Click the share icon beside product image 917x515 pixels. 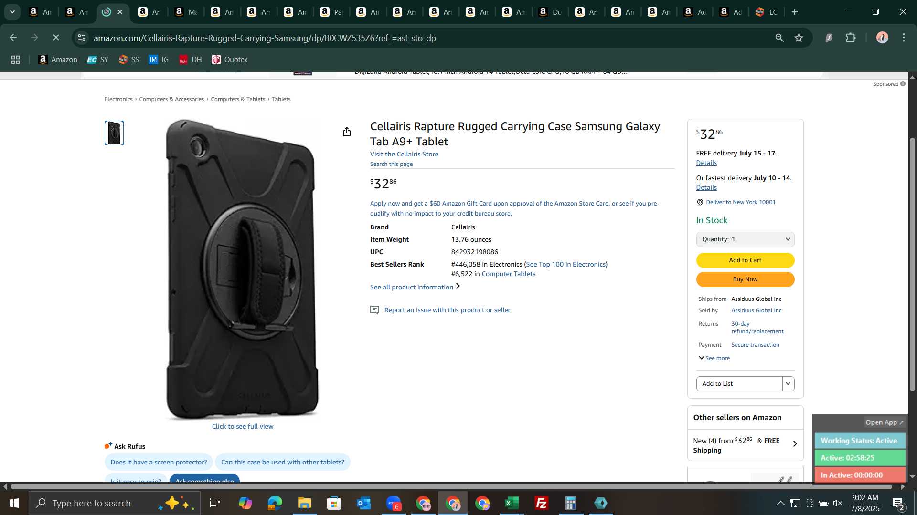(x=347, y=132)
